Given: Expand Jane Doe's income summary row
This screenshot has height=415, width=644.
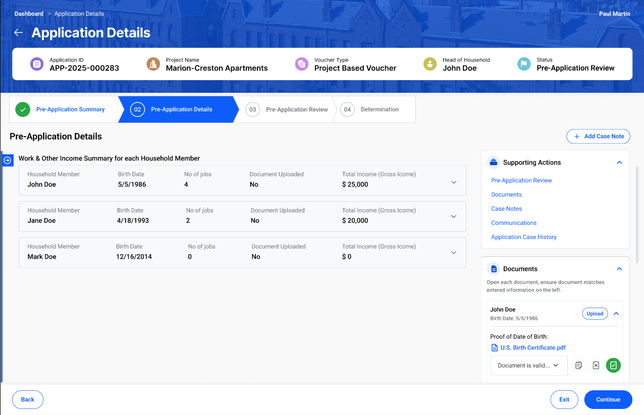Looking at the screenshot, I should [x=453, y=216].
